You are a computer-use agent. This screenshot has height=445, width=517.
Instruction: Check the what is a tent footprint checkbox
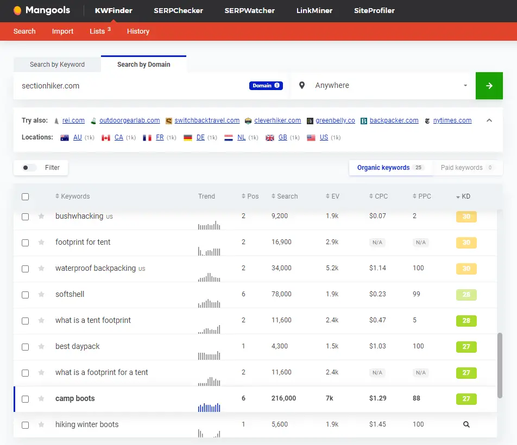tap(25, 321)
